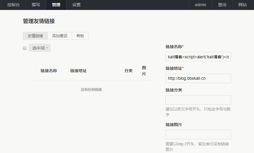Open the 控制台 menu

pos(14,5)
